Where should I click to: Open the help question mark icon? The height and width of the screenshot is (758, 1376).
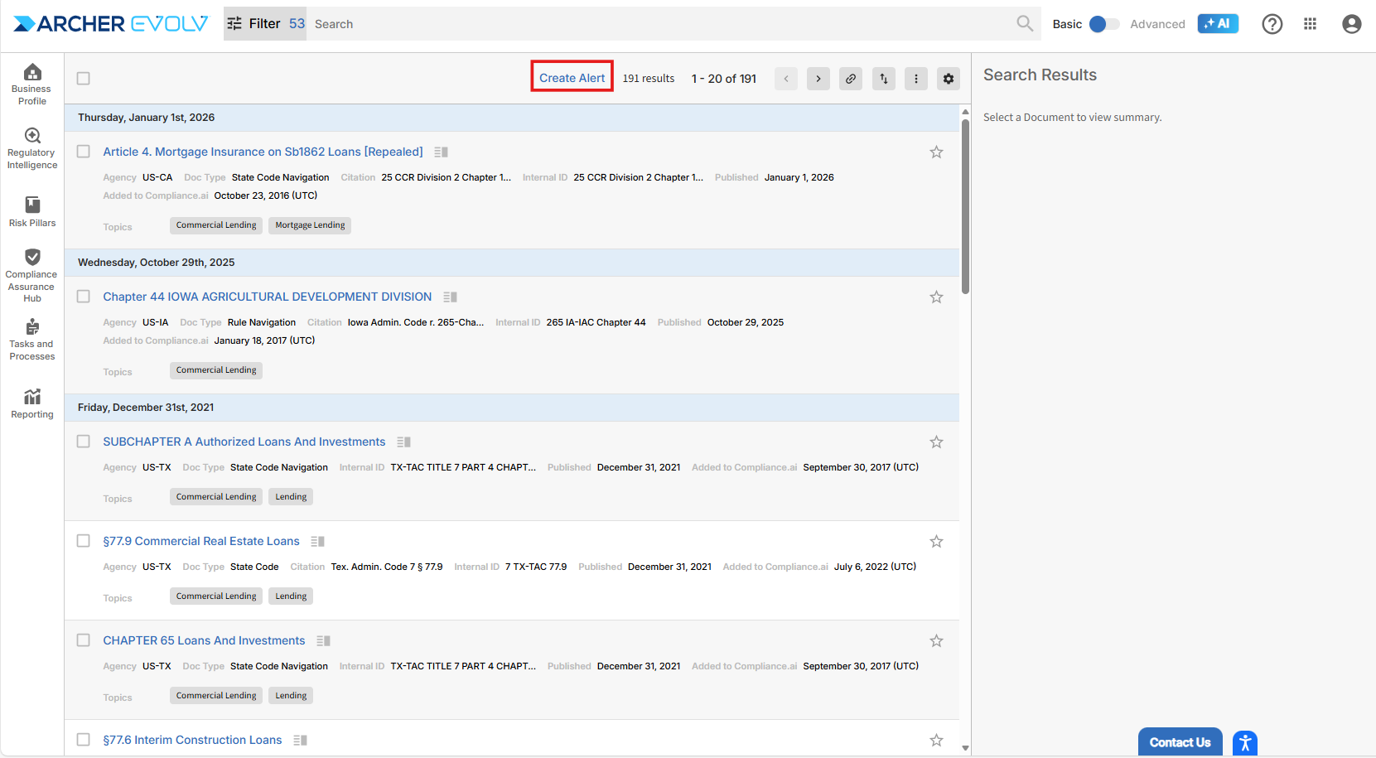pos(1272,24)
